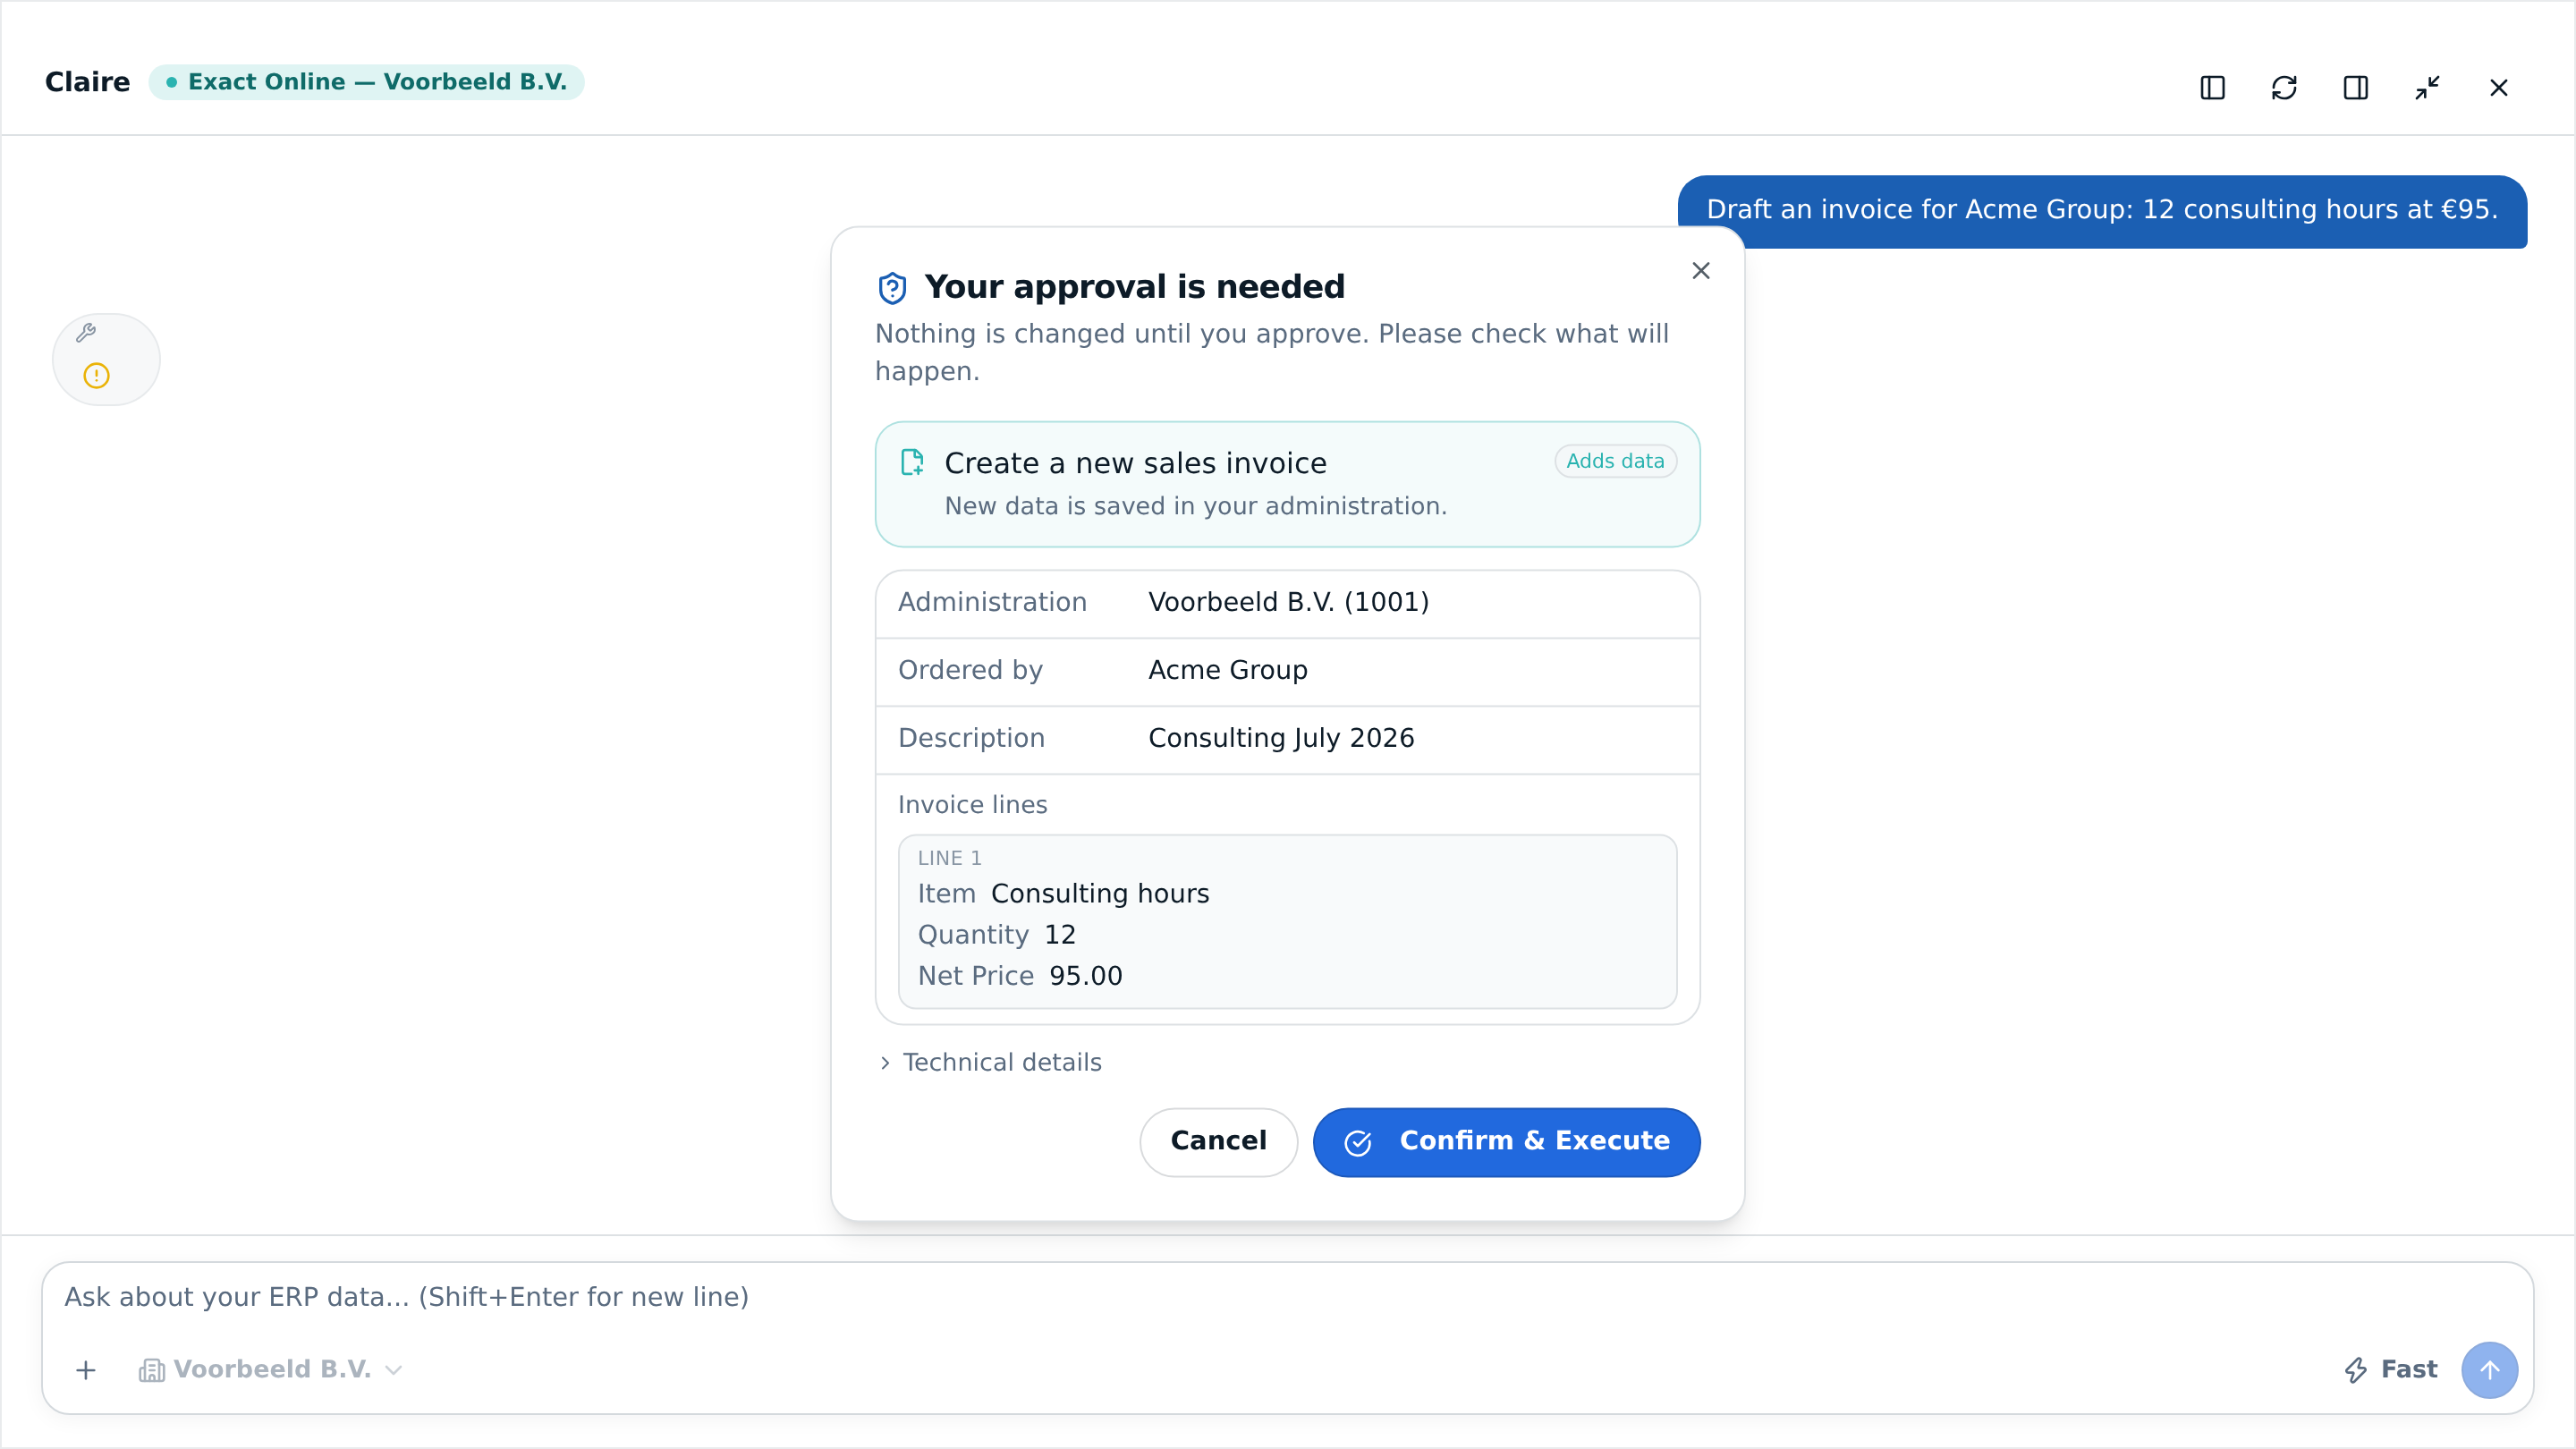The height and width of the screenshot is (1449, 2576).
Task: Click the Invoice lines label
Action: pos(972,805)
